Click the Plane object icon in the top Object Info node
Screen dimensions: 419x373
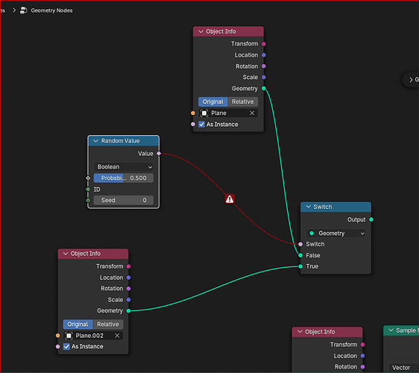204,113
